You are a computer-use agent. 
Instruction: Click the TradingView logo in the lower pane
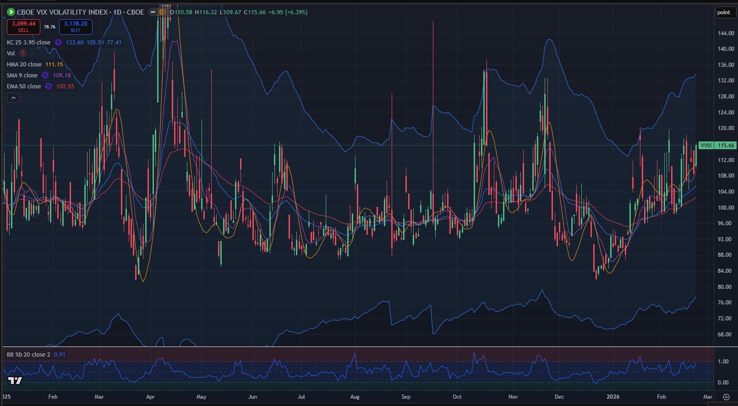click(15, 381)
